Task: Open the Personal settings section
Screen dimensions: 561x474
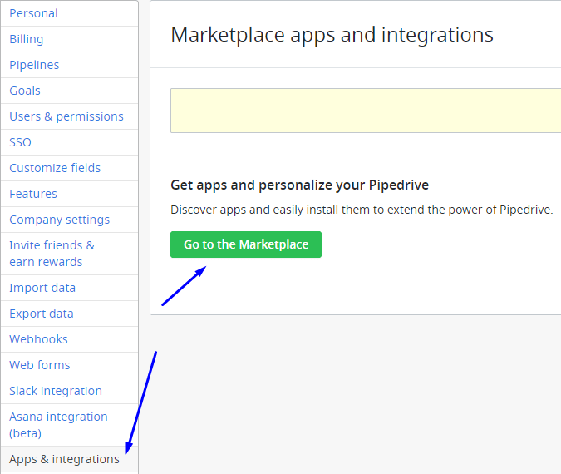Action: pos(33,13)
